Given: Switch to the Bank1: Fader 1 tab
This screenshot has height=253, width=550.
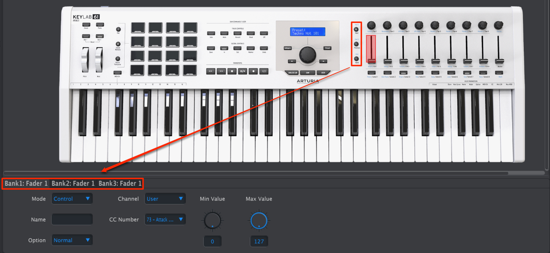Looking at the screenshot, I should click(26, 184).
